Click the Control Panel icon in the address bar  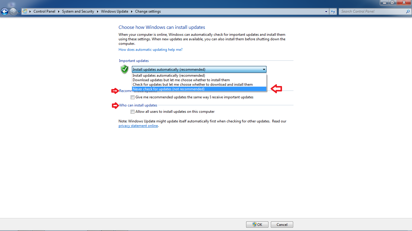point(25,11)
